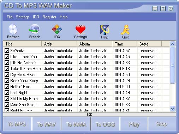179x134 pixels.
Task: Open Freedb lookup globe icon
Action: click(x=34, y=29)
